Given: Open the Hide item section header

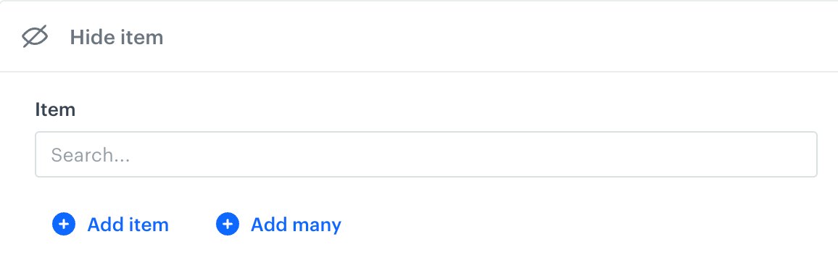Looking at the screenshot, I should (x=419, y=36).
